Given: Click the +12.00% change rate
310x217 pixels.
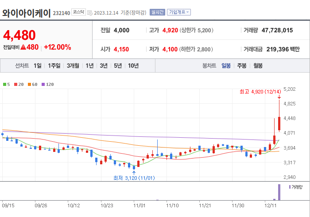Looking at the screenshot, I should [57, 47].
